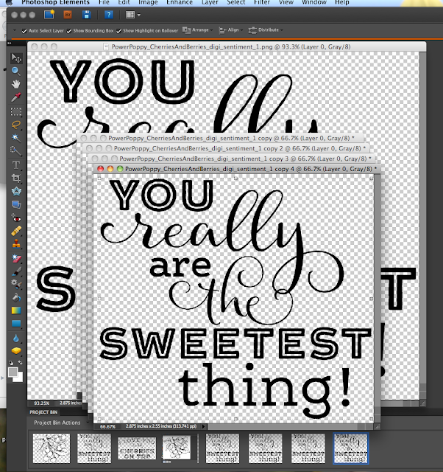Open the Align dropdown
Screen dimensions: 443x472
231,30
